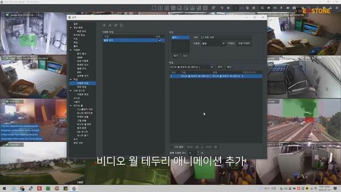Click 제거 button under the condition list

click(x=185, y=56)
